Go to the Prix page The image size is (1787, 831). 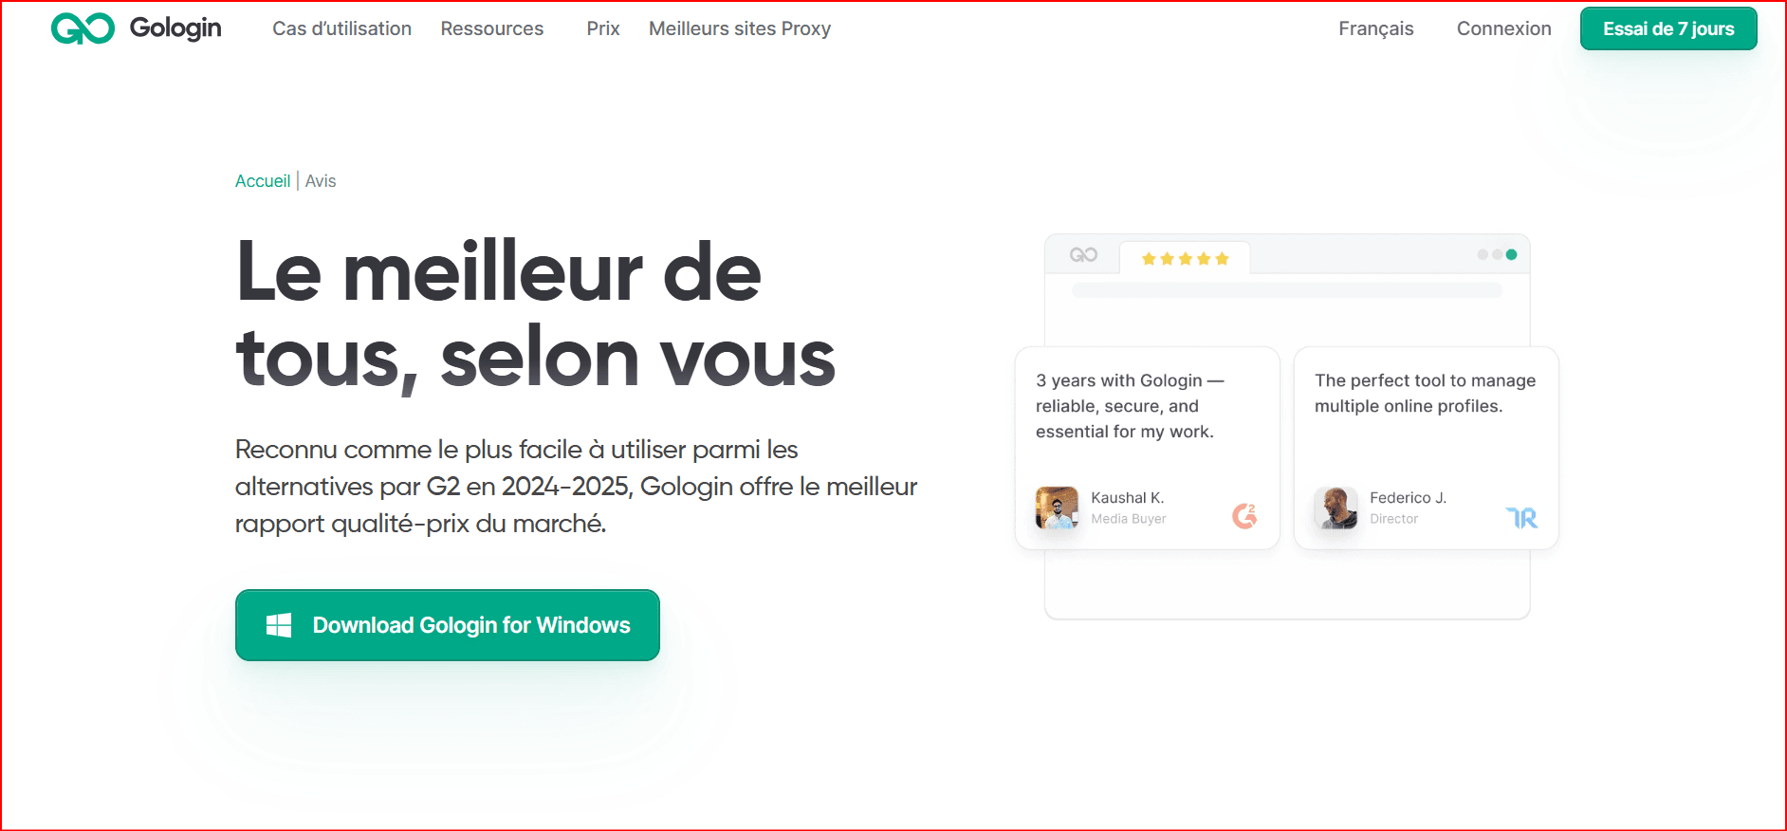pyautogui.click(x=603, y=28)
